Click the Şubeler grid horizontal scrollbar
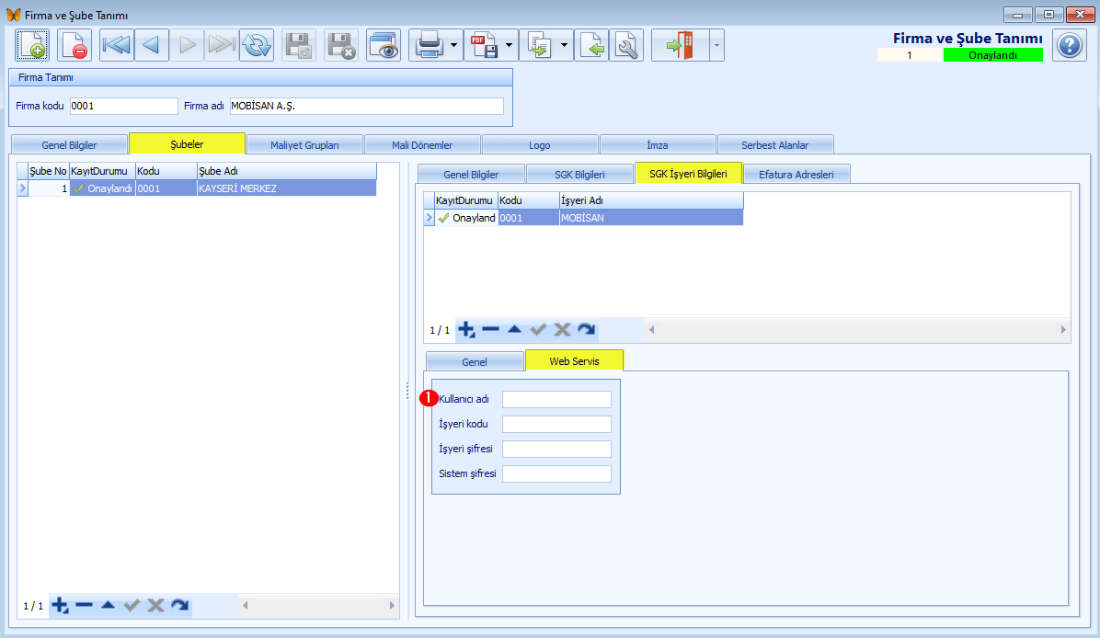This screenshot has width=1100, height=638. click(x=318, y=605)
